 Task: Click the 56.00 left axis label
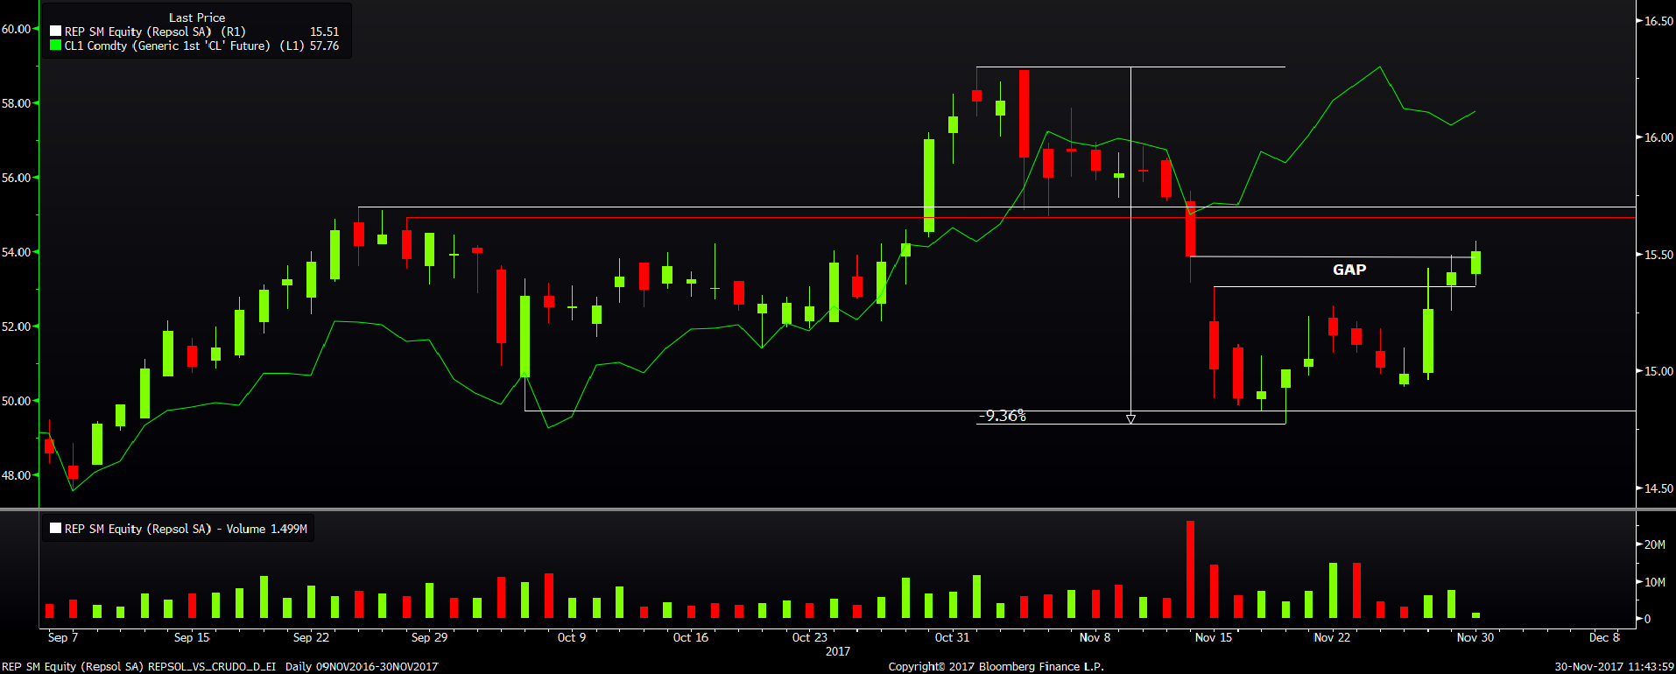(16, 178)
